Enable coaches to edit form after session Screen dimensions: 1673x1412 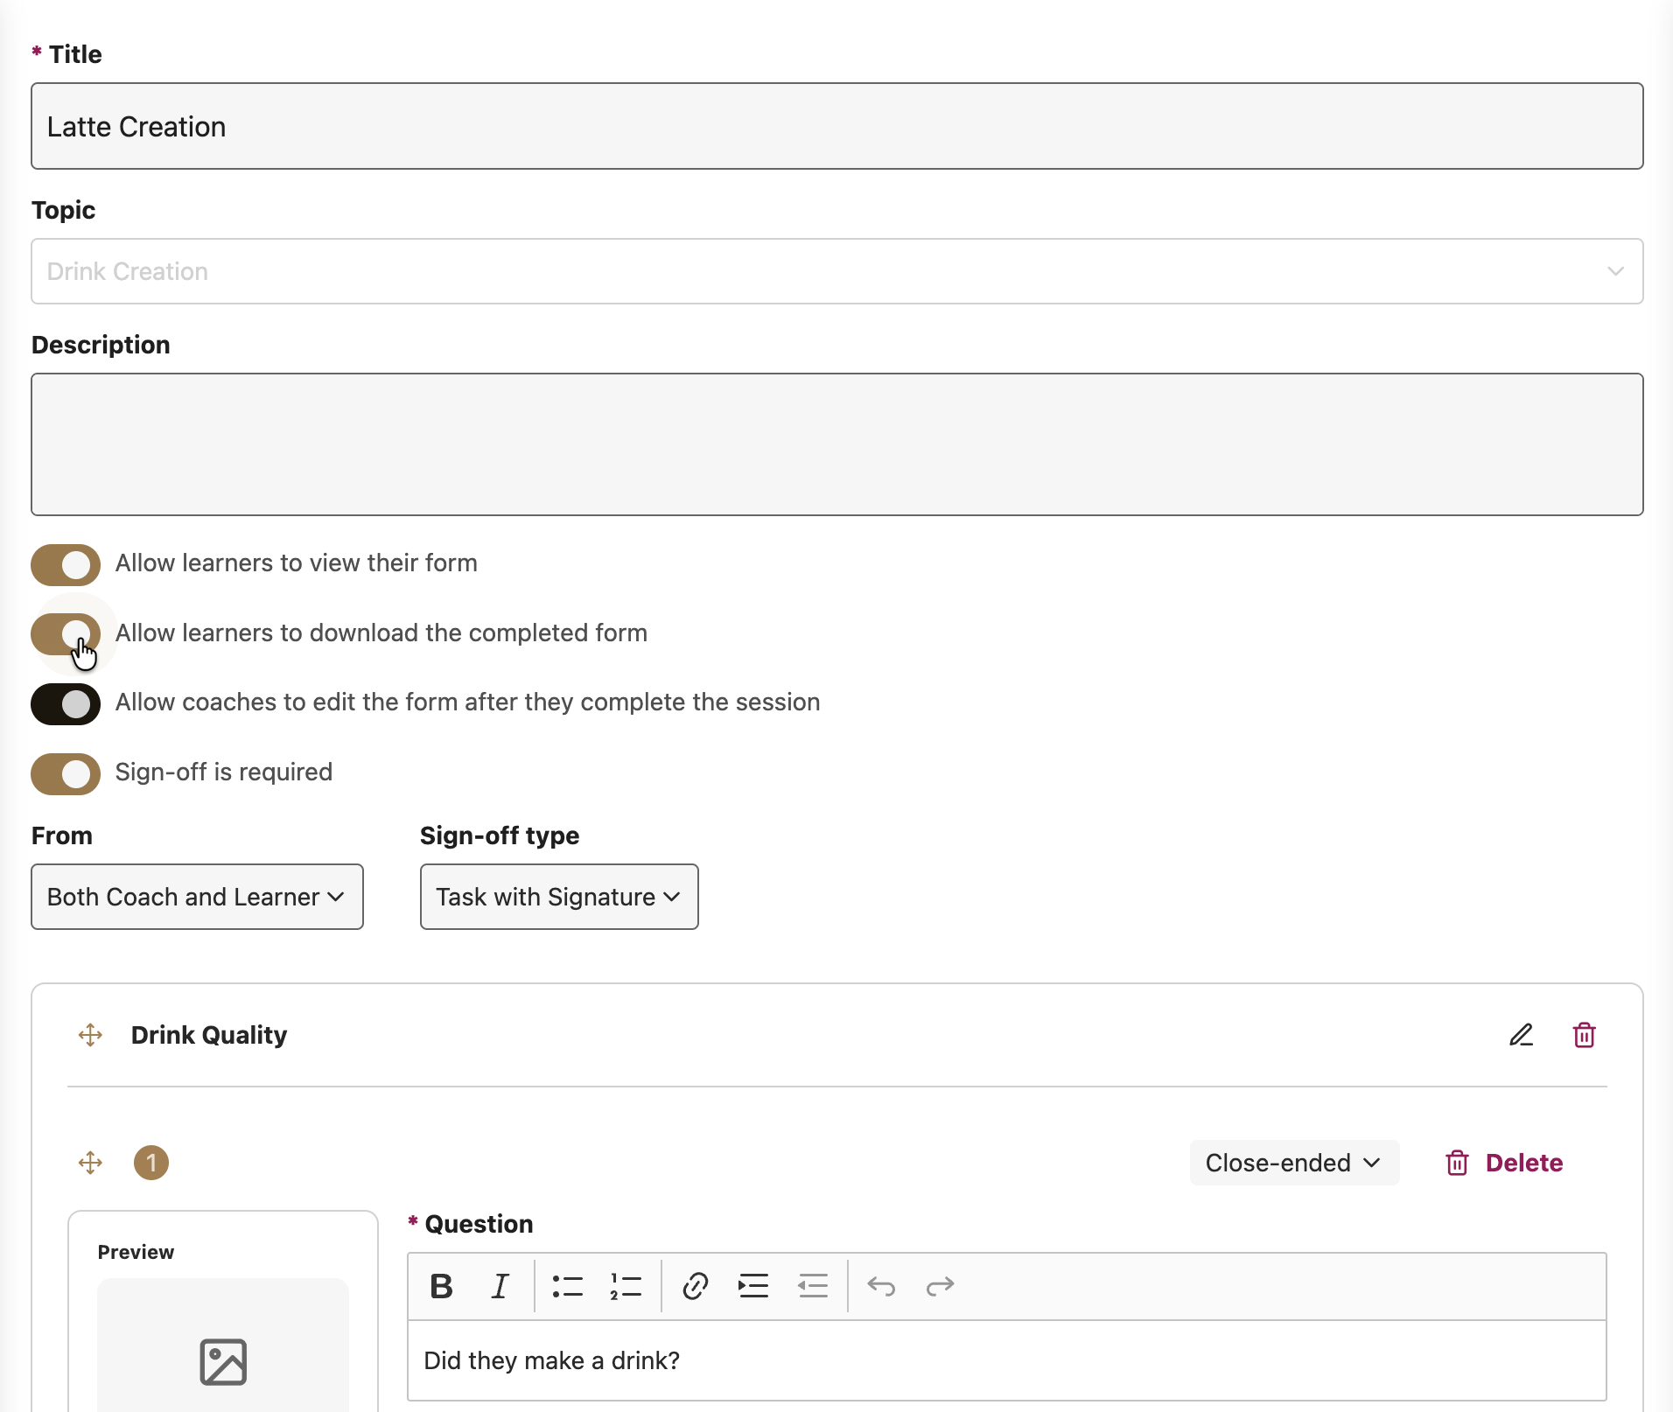[66, 703]
